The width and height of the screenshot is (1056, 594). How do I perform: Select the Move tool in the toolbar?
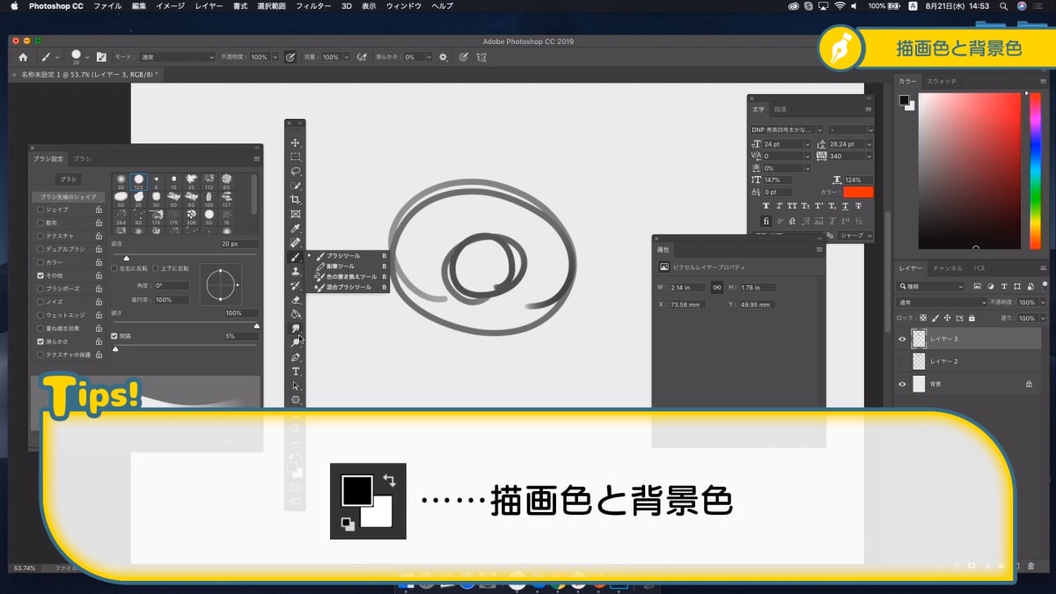tap(296, 143)
